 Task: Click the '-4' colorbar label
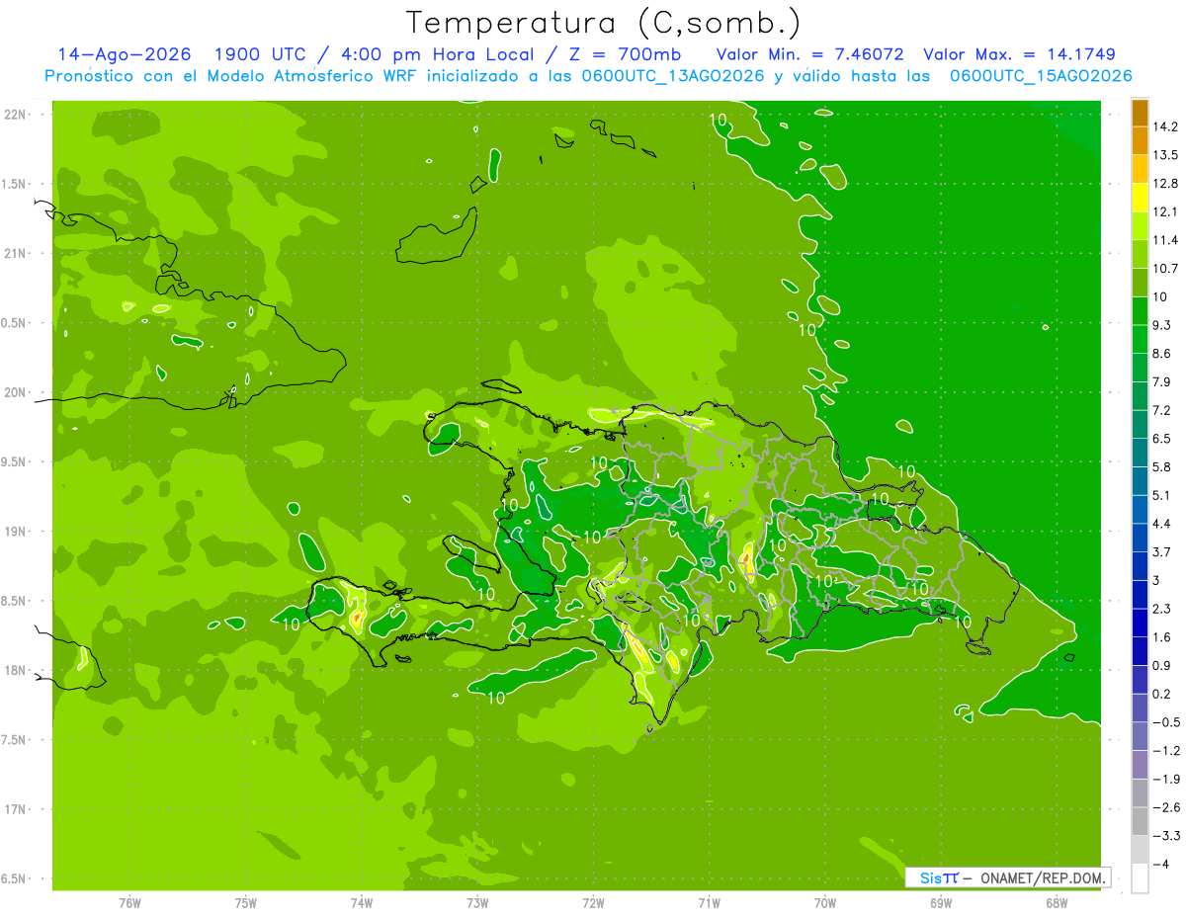click(1159, 864)
